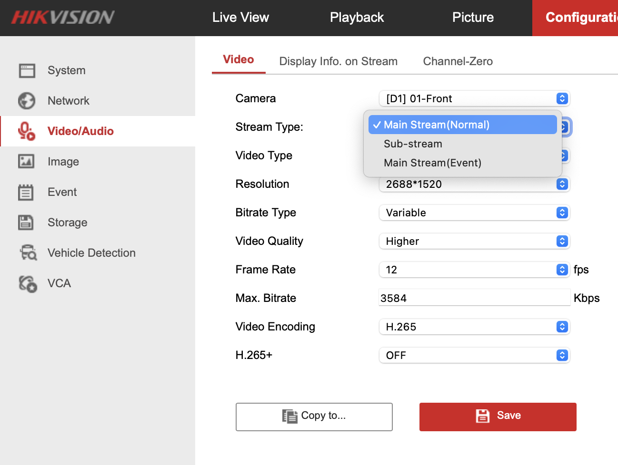
Task: Click the copy pages icon on Copy to
Action: click(x=290, y=415)
